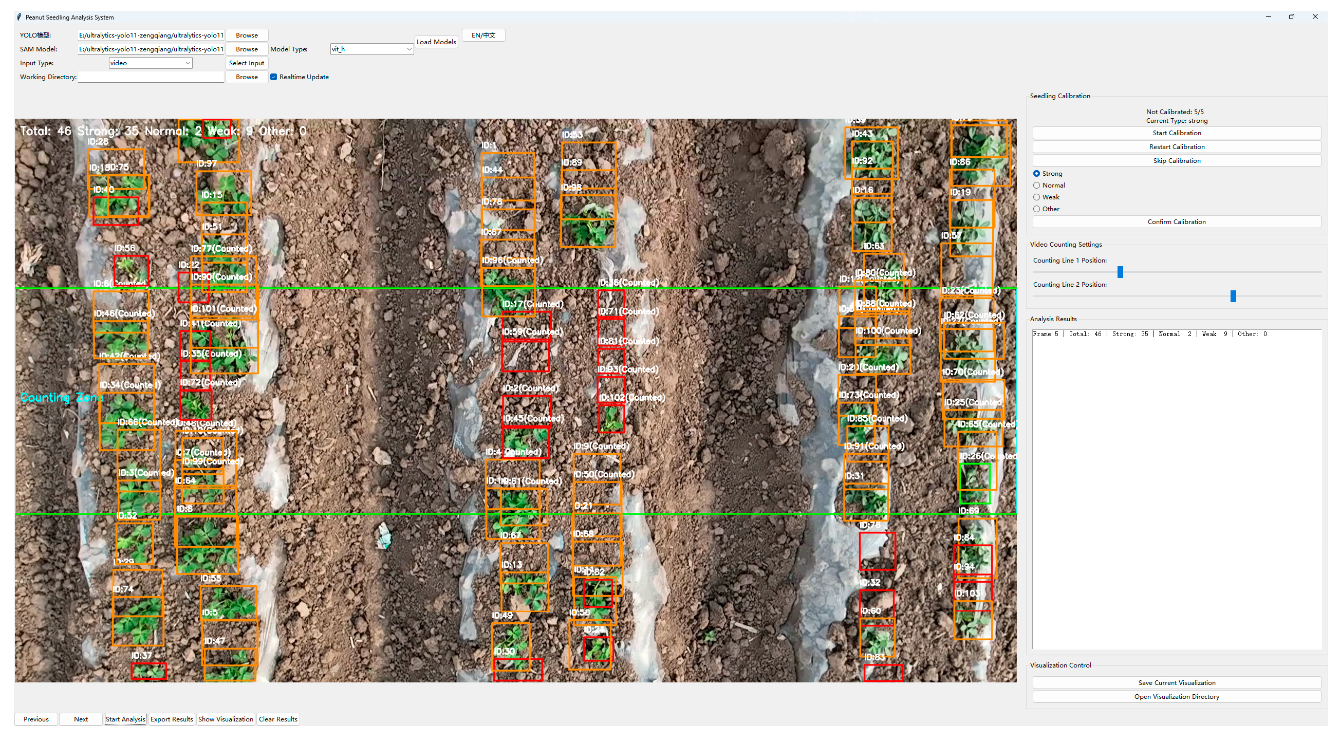The height and width of the screenshot is (742, 1340).
Task: Browse for the YOLO model file
Action: click(x=247, y=35)
